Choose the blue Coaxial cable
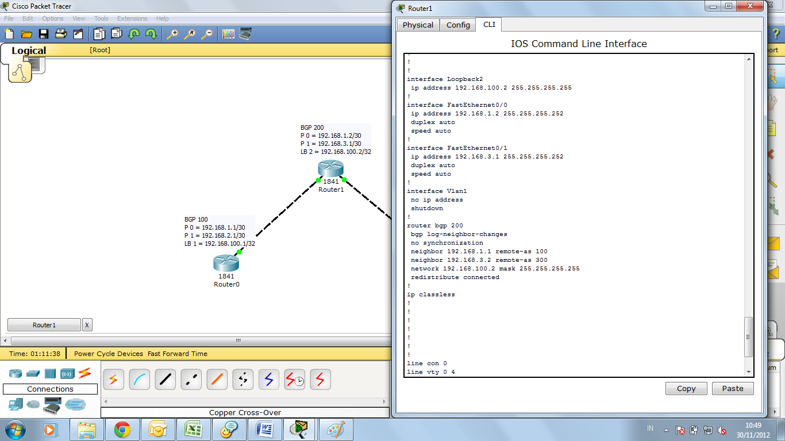This screenshot has width=785, height=441. click(268, 380)
